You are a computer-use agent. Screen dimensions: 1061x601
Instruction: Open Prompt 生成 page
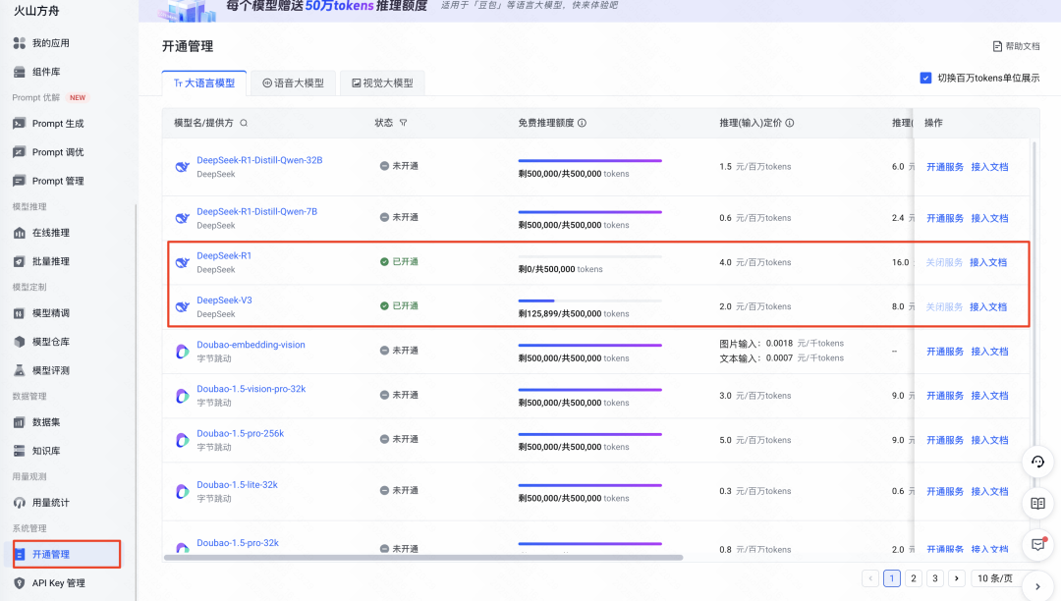(x=48, y=124)
